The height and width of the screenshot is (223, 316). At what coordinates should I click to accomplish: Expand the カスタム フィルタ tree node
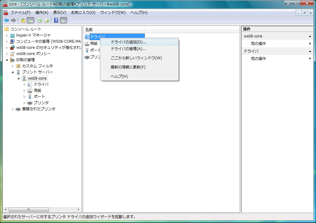(13, 66)
